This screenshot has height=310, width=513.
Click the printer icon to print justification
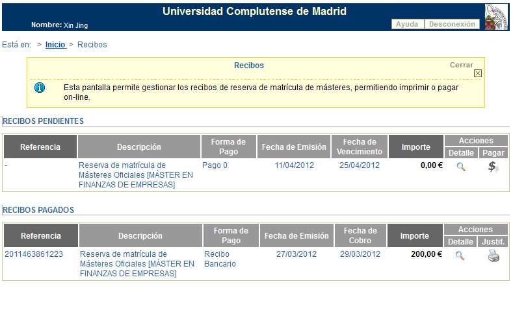tap(493, 256)
